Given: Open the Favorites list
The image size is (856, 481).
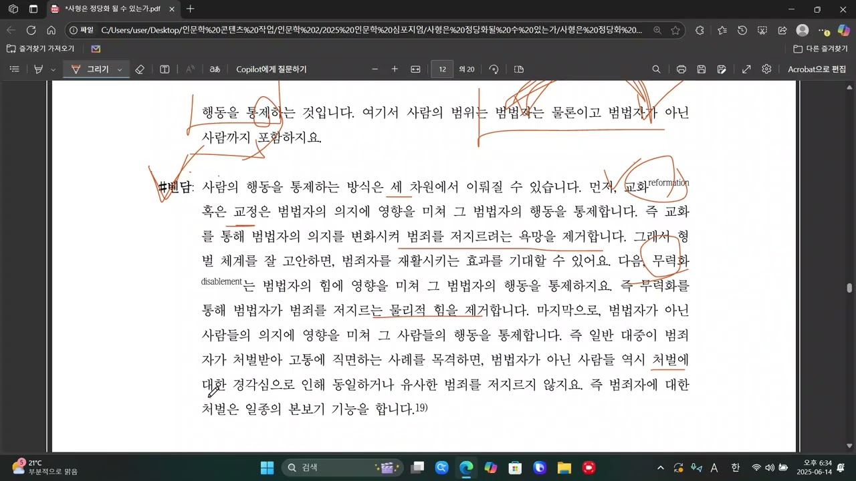Looking at the screenshot, I should pos(722,30).
